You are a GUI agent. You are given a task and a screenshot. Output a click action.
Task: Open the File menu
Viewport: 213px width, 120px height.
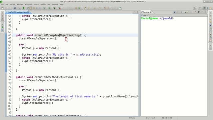[x=2, y=5]
